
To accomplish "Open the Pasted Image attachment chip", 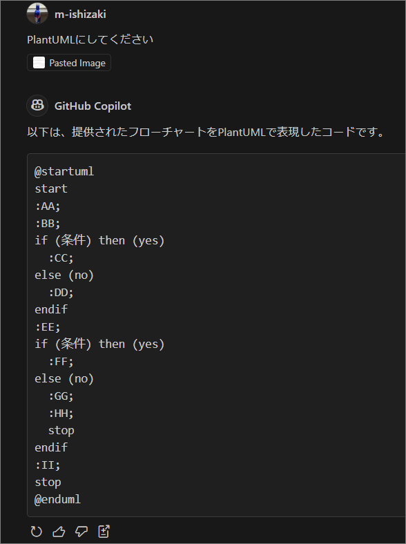I will click(x=69, y=63).
